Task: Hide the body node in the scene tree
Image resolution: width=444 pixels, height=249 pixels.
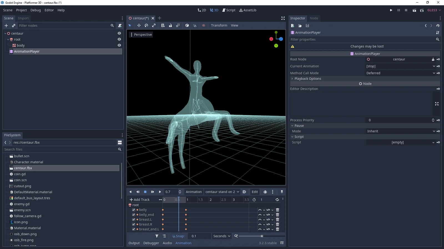Action: pyautogui.click(x=119, y=45)
